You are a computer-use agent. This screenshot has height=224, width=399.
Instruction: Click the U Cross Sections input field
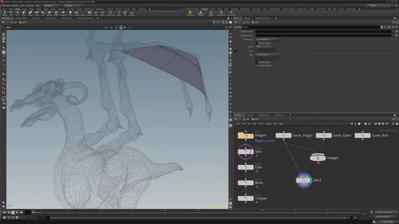pos(323,32)
